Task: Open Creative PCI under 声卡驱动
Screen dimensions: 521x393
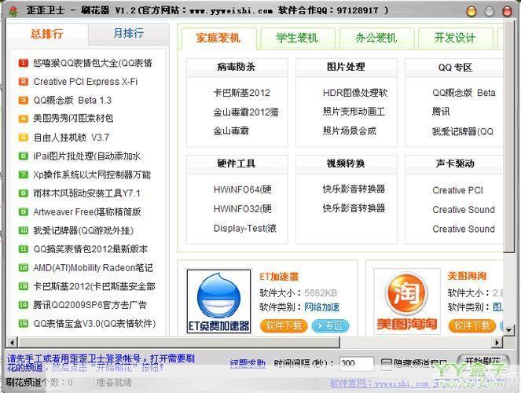Action: tap(458, 190)
